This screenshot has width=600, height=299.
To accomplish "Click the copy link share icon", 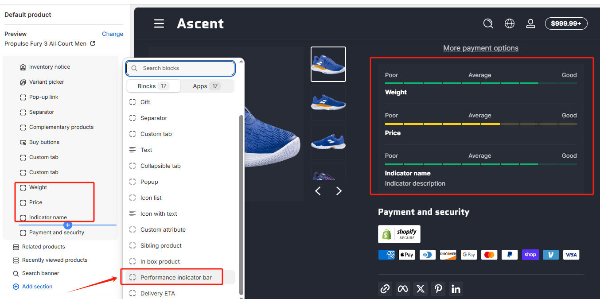I will coord(385,289).
